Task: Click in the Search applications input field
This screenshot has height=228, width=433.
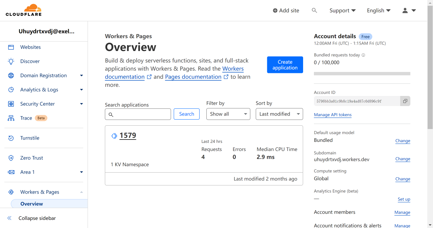Action: [x=138, y=114]
